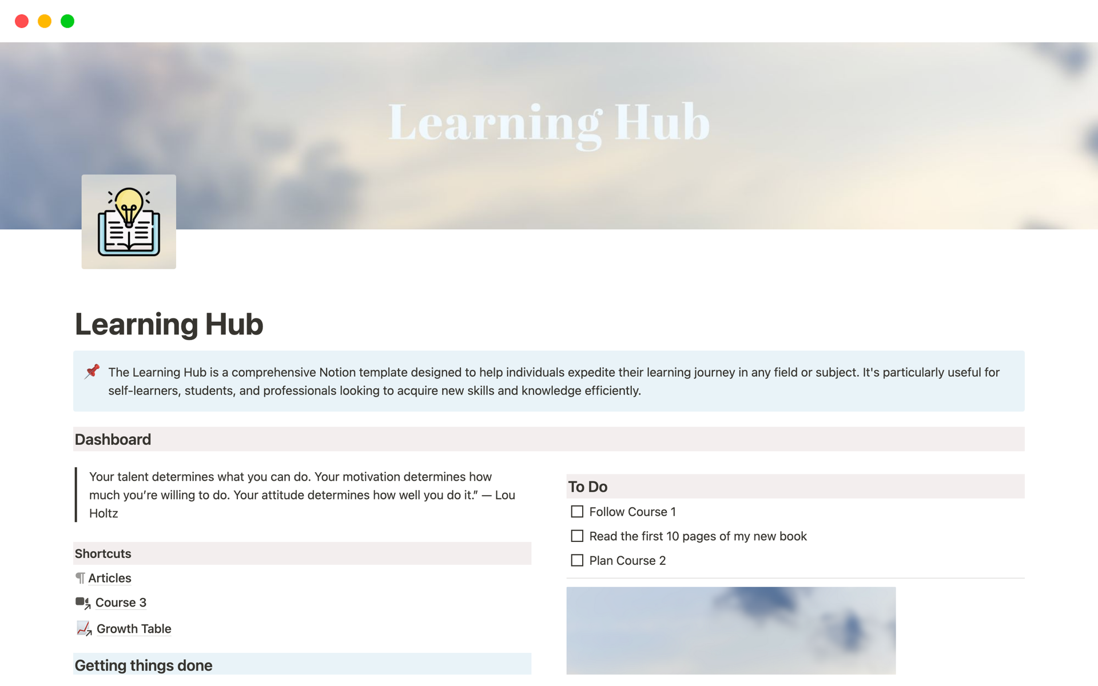
Task: Open the Growth Table shortcut link
Action: click(133, 628)
